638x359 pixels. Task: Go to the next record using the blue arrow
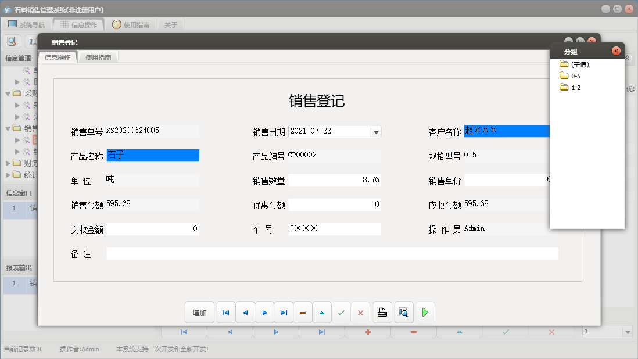pos(264,312)
